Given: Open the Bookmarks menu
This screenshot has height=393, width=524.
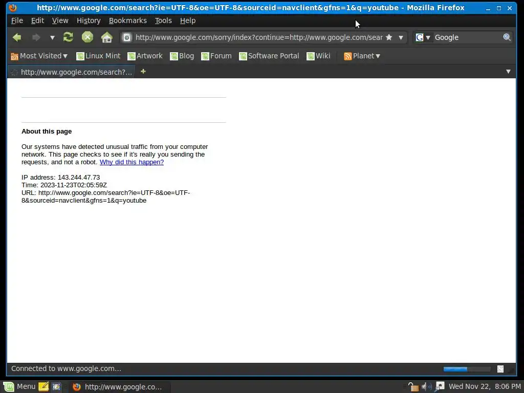Looking at the screenshot, I should tap(127, 20).
